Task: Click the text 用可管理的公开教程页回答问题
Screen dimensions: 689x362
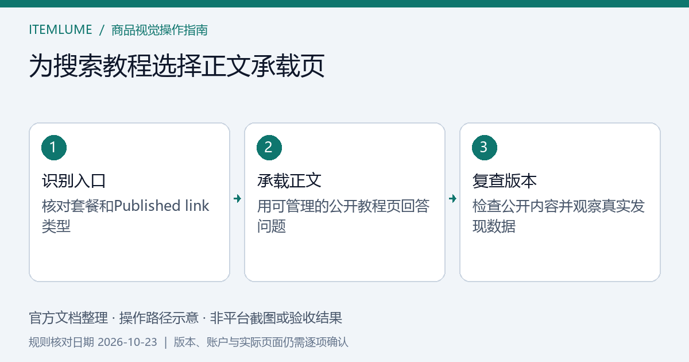Action: 343,216
